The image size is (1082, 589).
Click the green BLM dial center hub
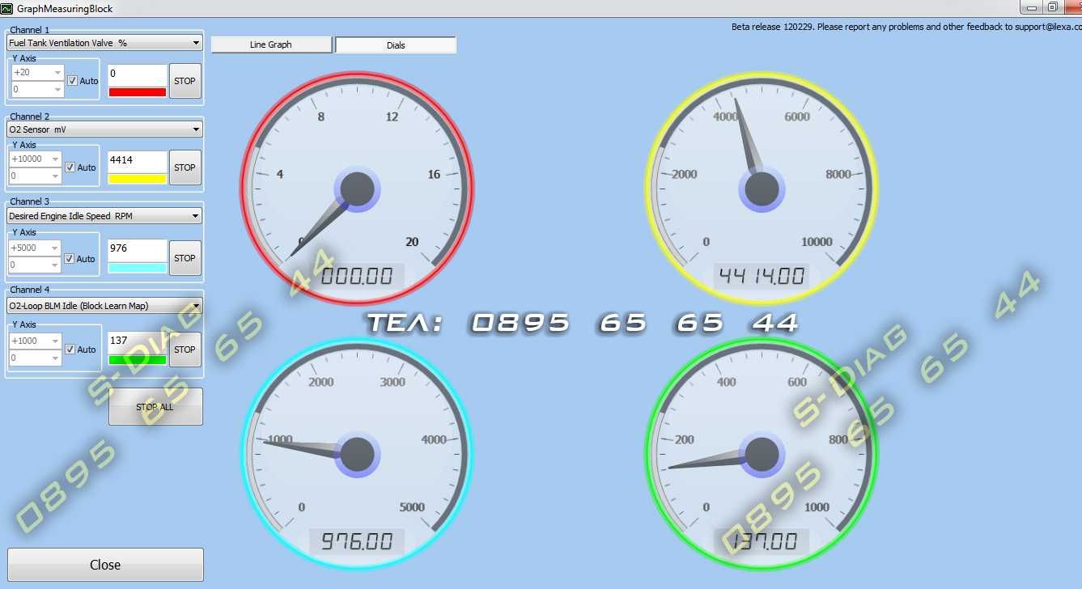[761, 454]
